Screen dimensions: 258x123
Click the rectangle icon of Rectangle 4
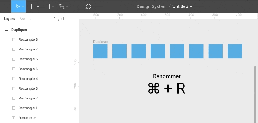tap(14, 79)
